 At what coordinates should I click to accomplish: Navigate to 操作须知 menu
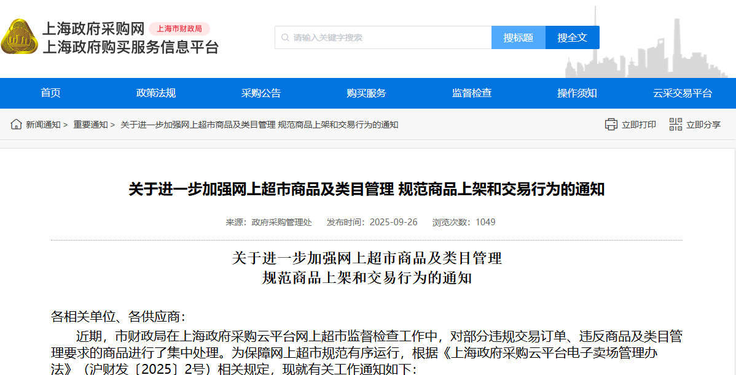tap(577, 93)
